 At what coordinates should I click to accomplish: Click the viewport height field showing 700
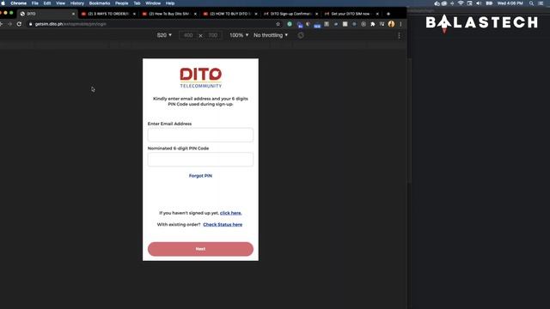click(213, 35)
